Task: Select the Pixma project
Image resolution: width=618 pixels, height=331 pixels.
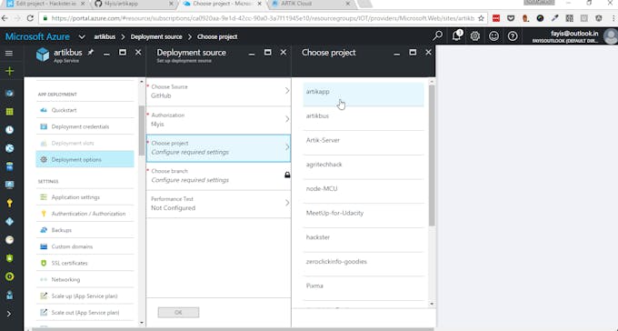Action: point(364,288)
